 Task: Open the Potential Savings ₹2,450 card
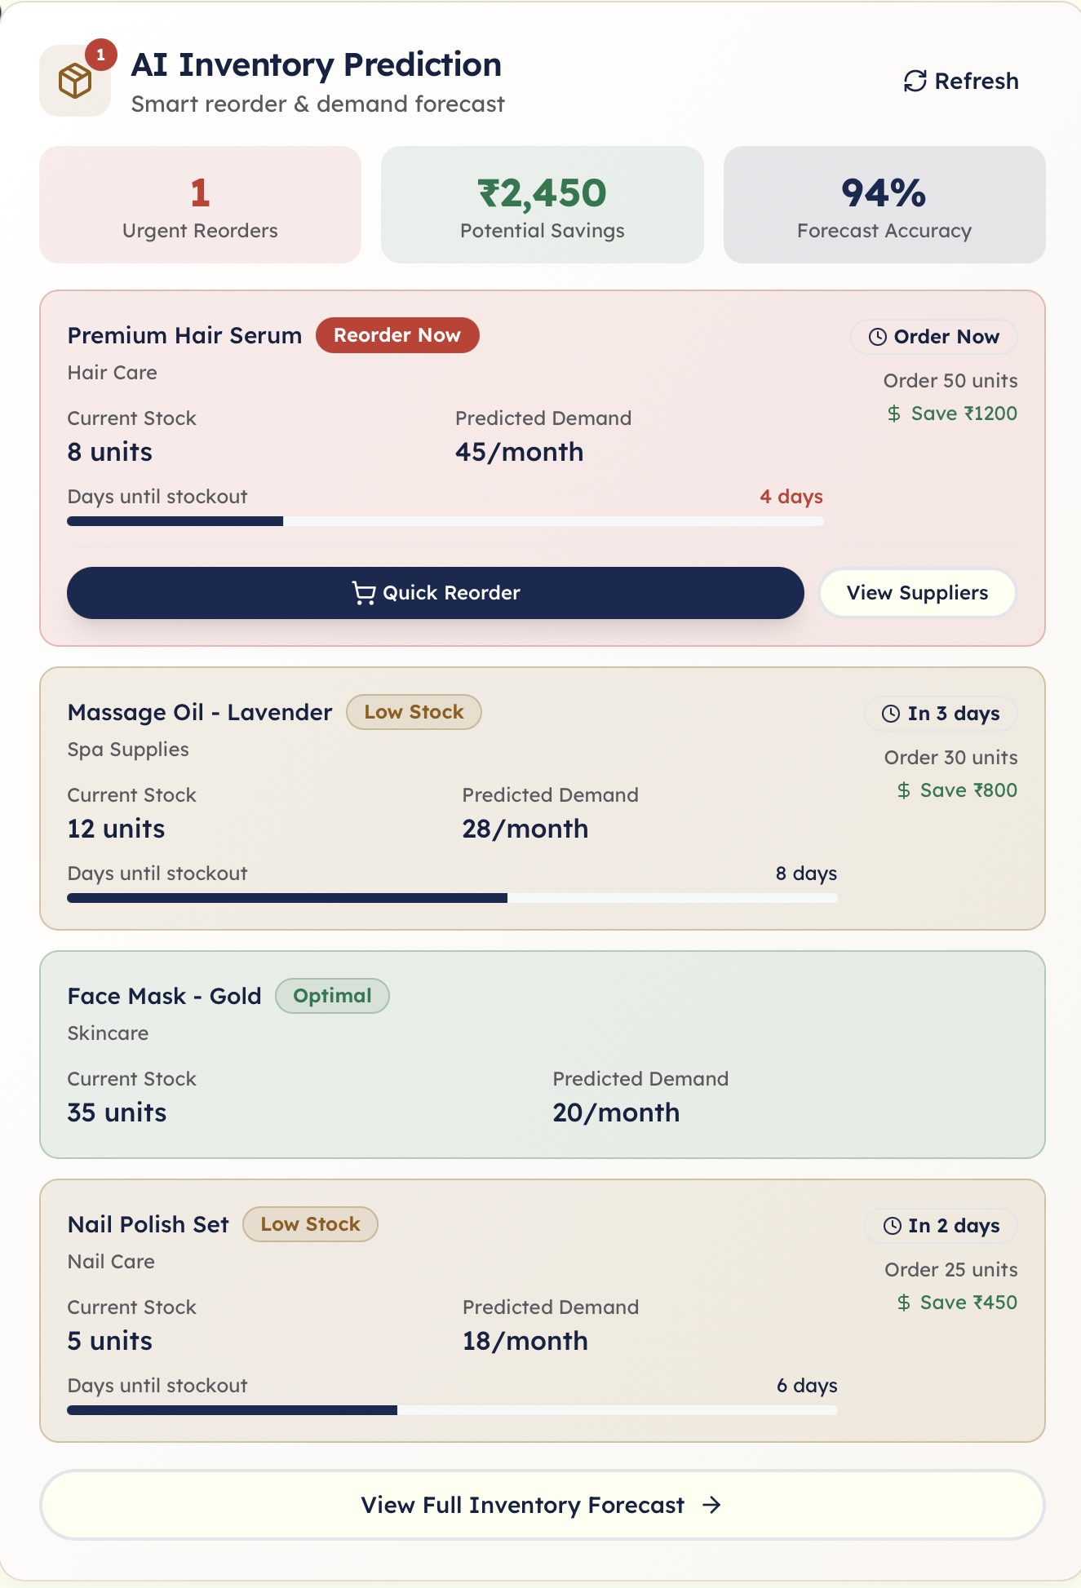(543, 205)
